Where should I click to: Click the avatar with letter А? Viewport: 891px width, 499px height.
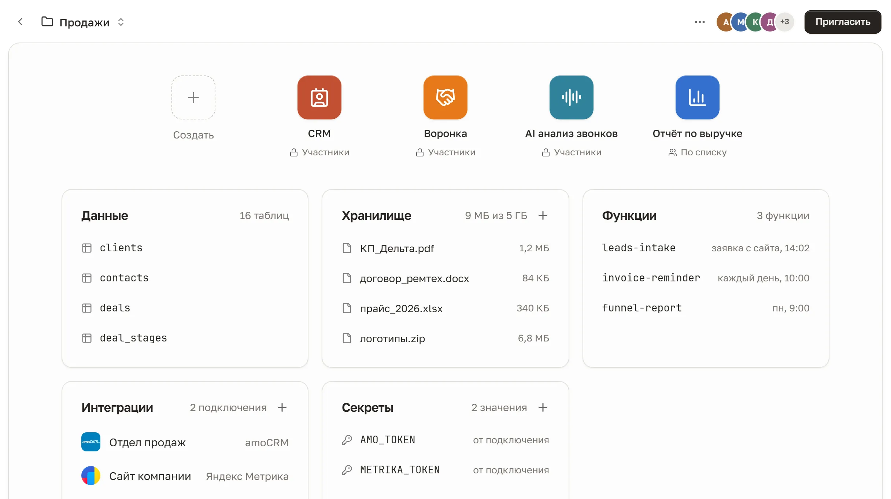pos(725,22)
